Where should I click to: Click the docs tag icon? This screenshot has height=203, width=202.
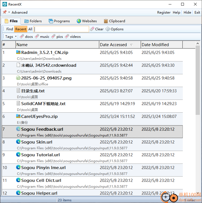(x=22, y=36)
